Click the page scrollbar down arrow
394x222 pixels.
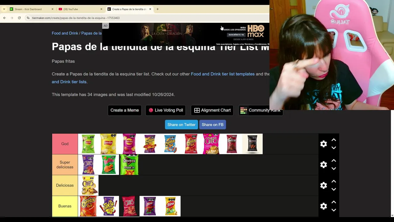[x=392, y=215]
